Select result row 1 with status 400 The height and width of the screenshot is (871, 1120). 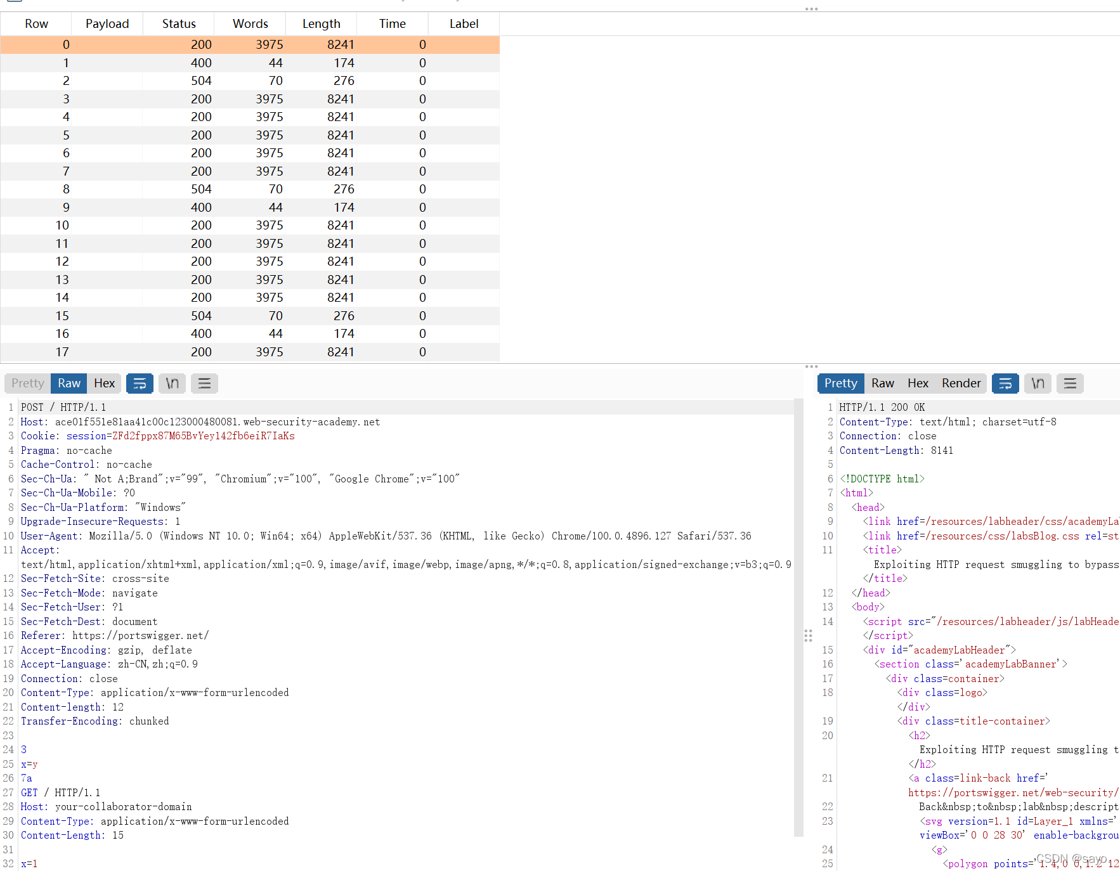[x=250, y=63]
